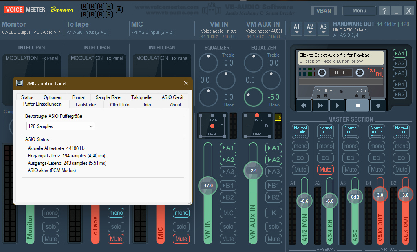The height and width of the screenshot is (252, 417).
Task: Open hardware output A3 device selector
Action: point(323,29)
